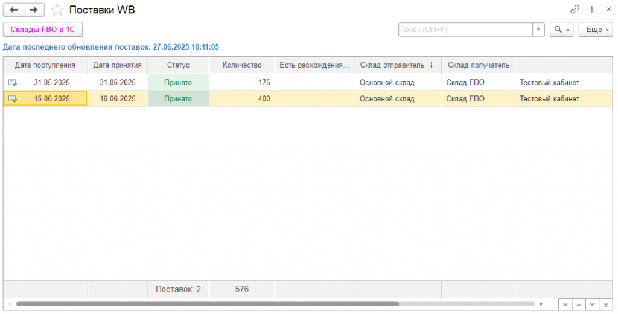The width and height of the screenshot is (618, 314).
Task: Toggle the sort on Склад отправитель header
Action: coord(398,65)
